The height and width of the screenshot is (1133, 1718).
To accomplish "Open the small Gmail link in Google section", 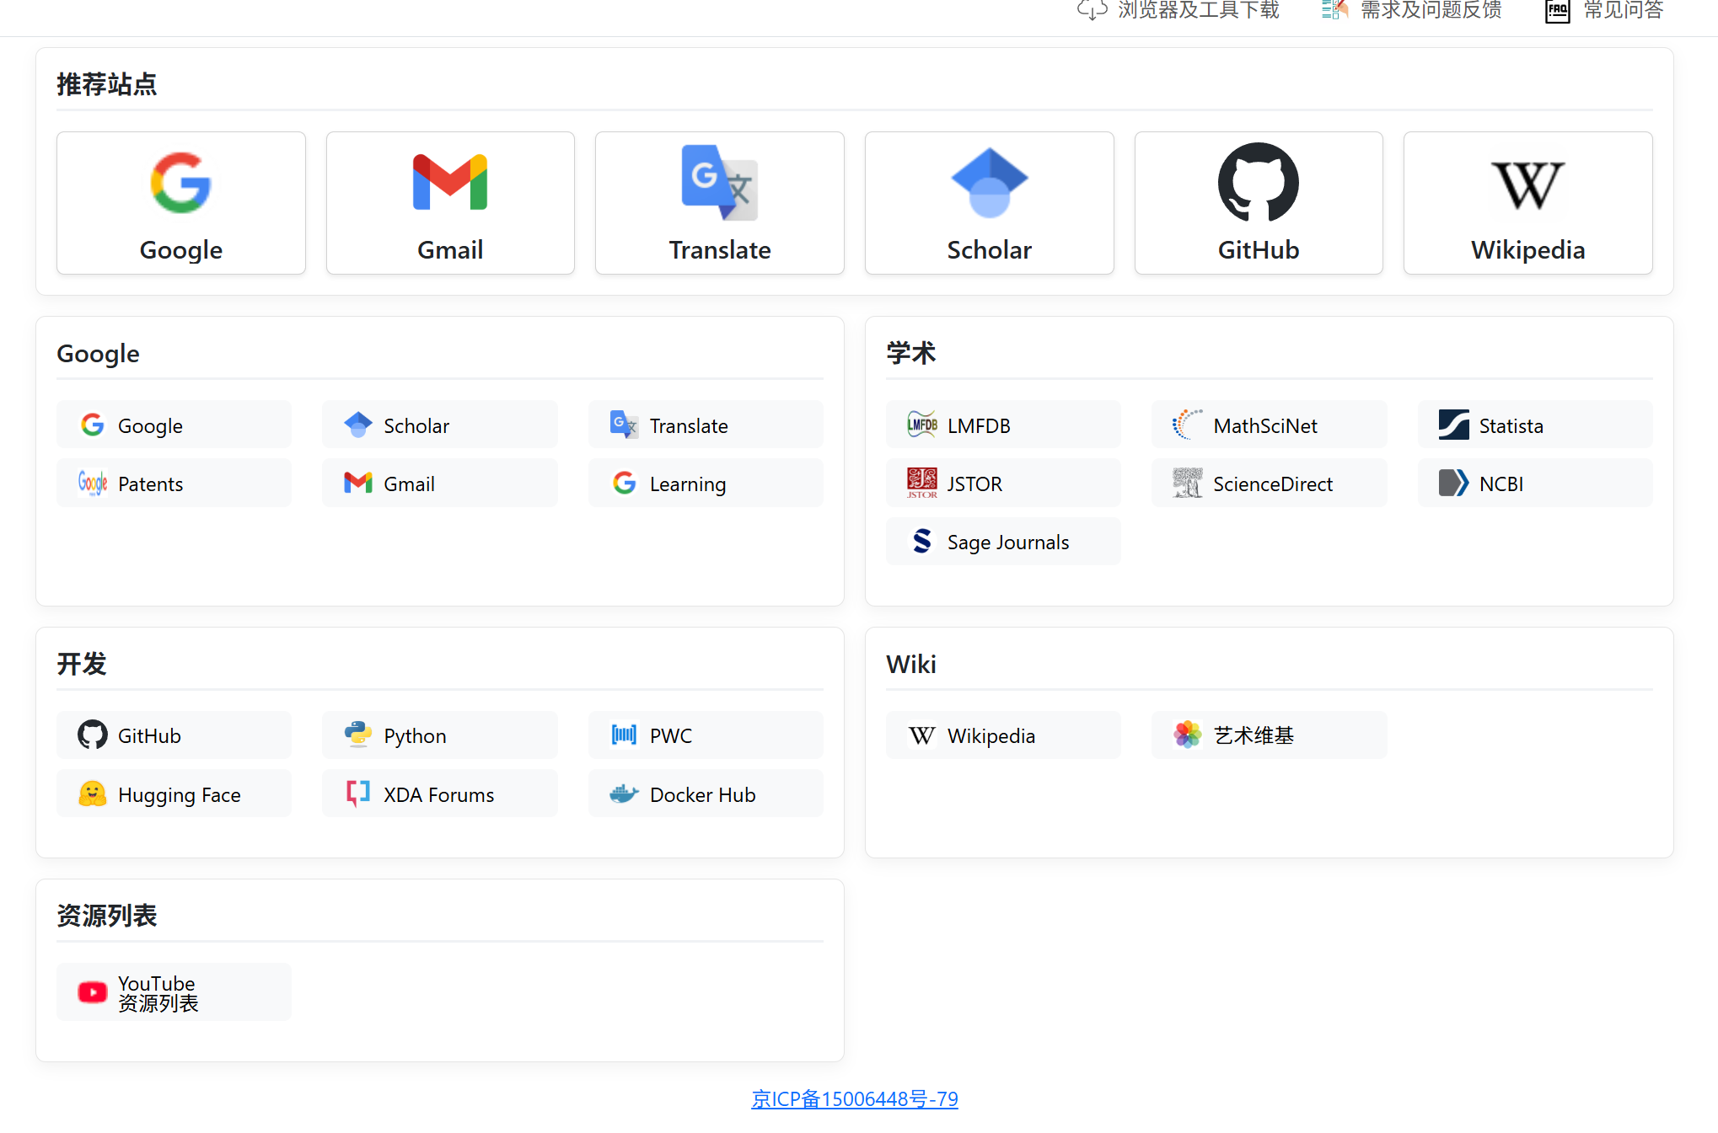I will 440,483.
